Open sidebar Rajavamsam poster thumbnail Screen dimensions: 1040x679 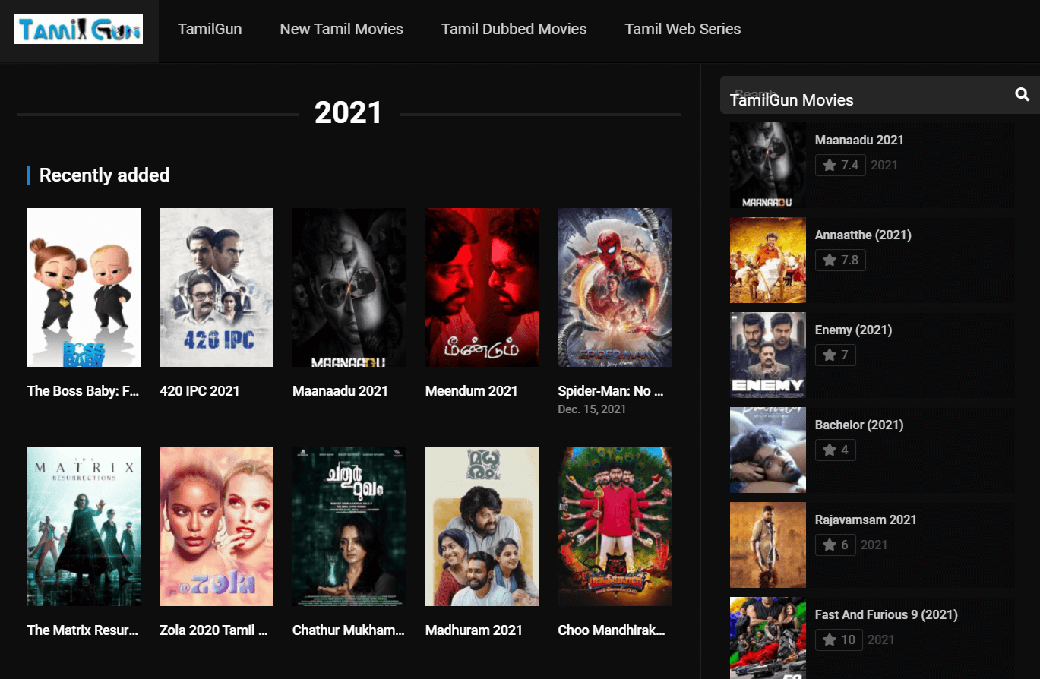point(768,545)
